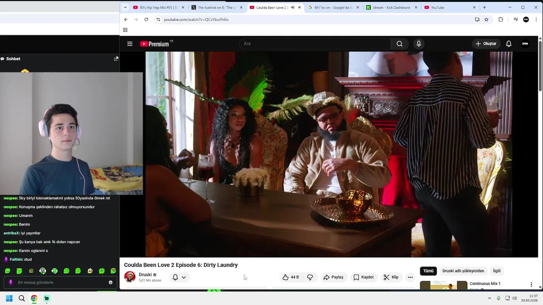The width and height of the screenshot is (543, 305).
Task: Install app icon in address bar
Action: click(x=477, y=19)
